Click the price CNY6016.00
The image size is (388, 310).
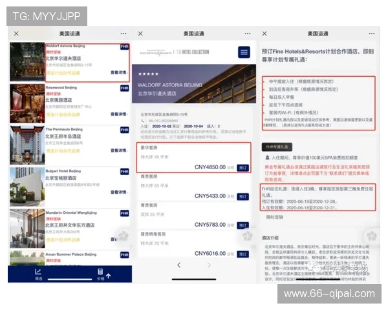point(210,254)
